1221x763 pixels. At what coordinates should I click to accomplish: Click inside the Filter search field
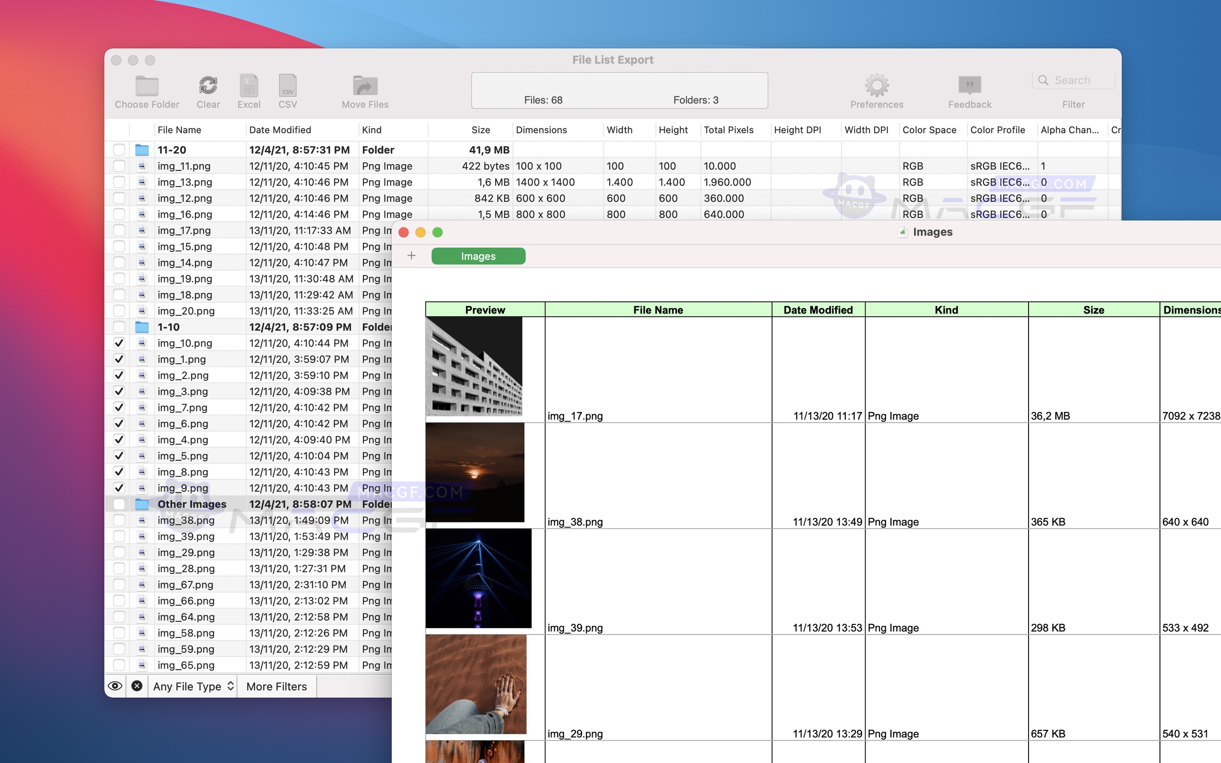coord(1073,80)
